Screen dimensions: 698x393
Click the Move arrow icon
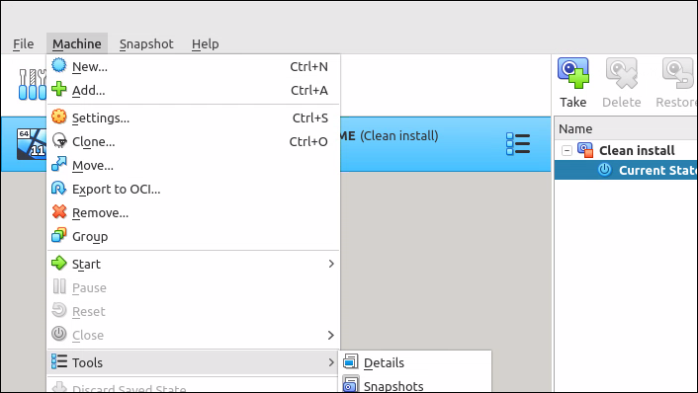click(58, 165)
